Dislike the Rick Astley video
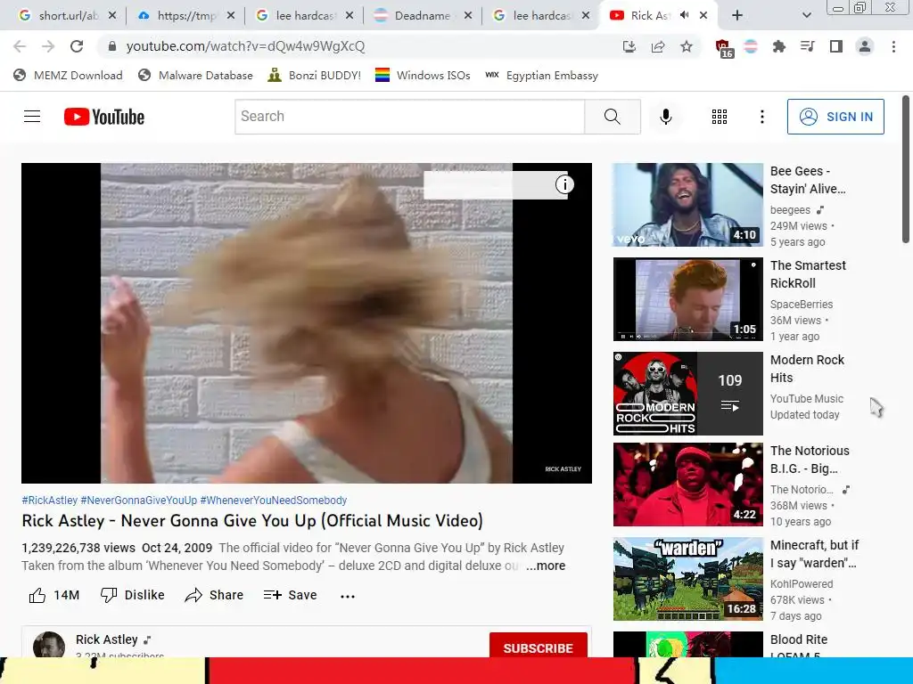Screen dimensions: 913x684 click(132, 595)
